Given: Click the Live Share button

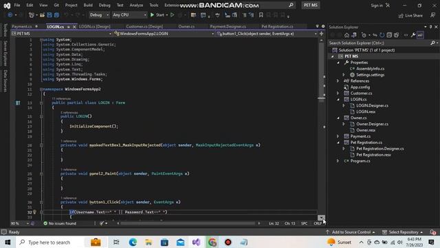Looking at the screenshot, I should coord(410,15).
